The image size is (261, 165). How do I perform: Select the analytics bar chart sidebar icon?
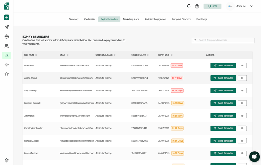pos(7,55)
